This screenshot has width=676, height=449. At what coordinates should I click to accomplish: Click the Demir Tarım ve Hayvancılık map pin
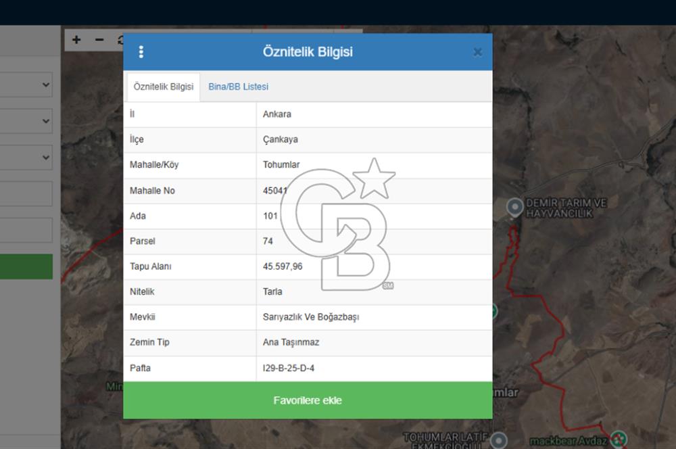pyautogui.click(x=515, y=206)
